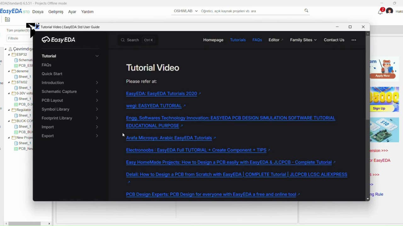This screenshot has height=226, width=403.
Task: Open the EasyEDA Tutorials 2020 link
Action: pyautogui.click(x=162, y=94)
